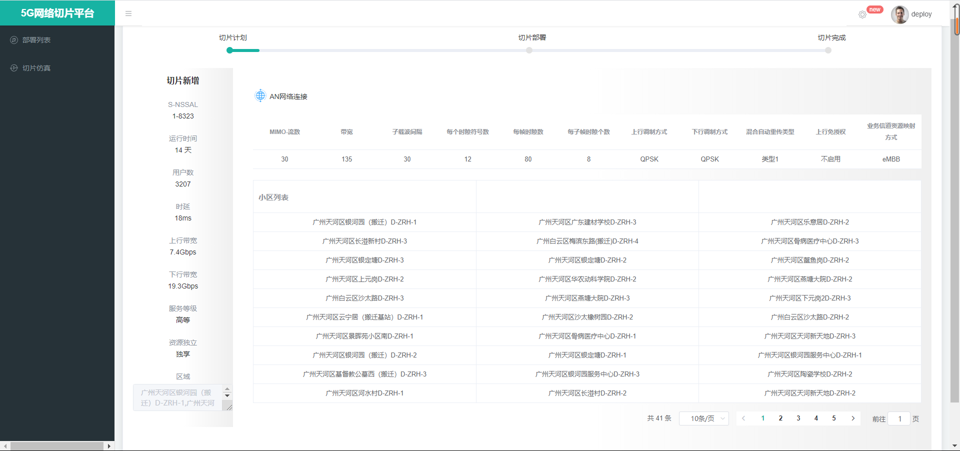Screen dimensions: 960x451
Task: Select page 3 in pagination
Action: pos(798,418)
